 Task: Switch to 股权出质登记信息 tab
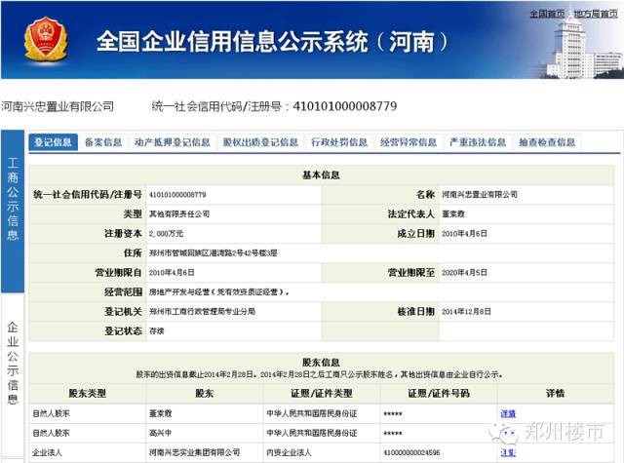(260, 142)
